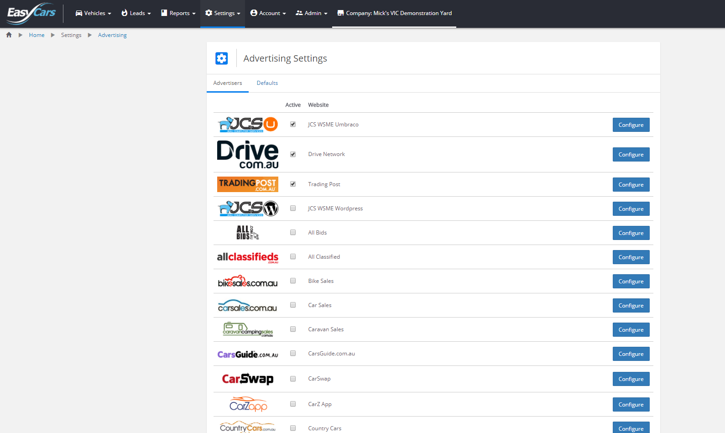The height and width of the screenshot is (433, 725).
Task: Open the Account dropdown menu
Action: pos(268,13)
